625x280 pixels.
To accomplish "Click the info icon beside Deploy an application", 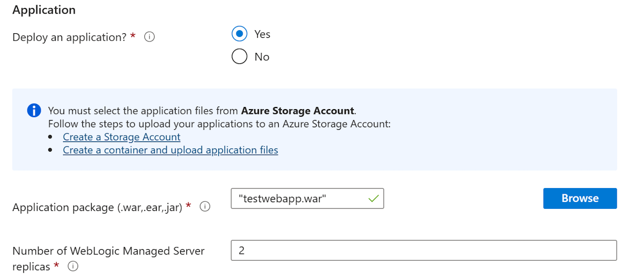I will (x=149, y=37).
